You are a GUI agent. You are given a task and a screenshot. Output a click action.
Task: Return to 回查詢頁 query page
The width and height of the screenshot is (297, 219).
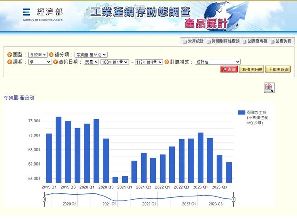[x=282, y=41]
